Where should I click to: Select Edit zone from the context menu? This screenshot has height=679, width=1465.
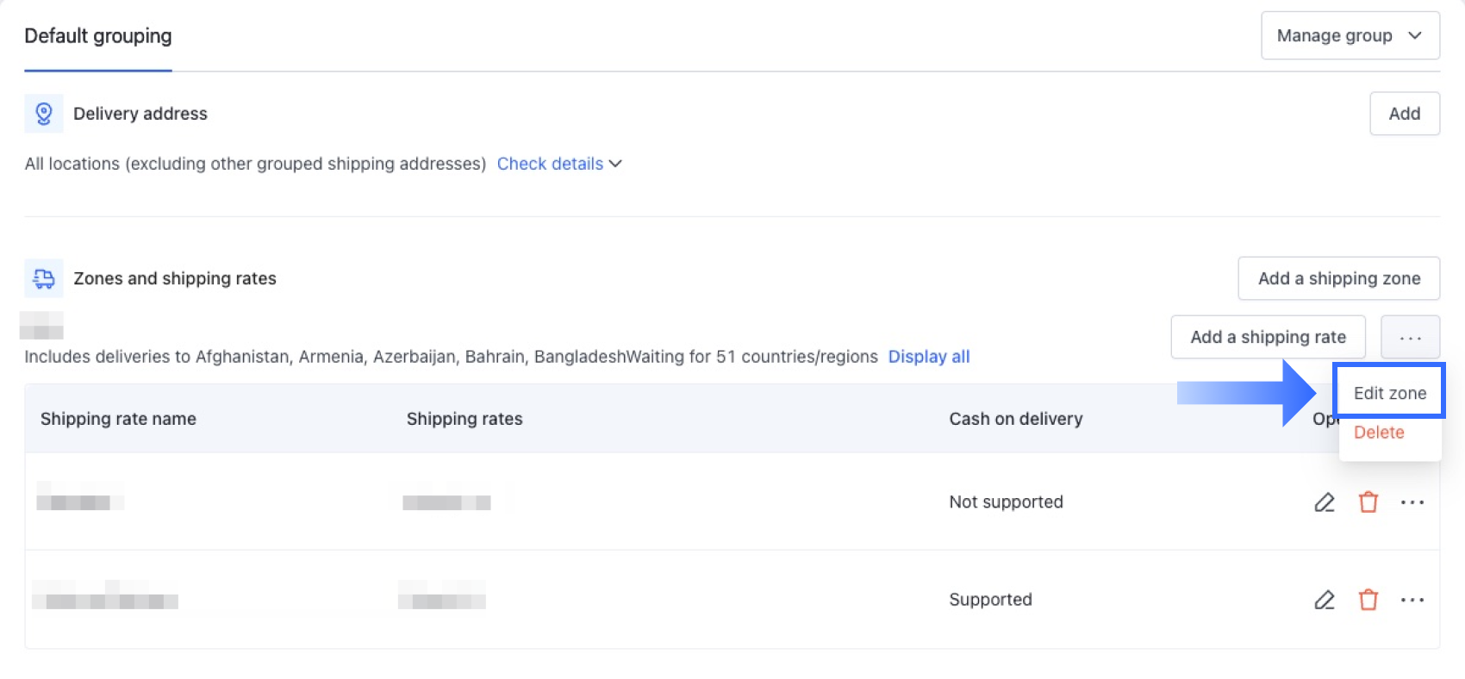[x=1389, y=392]
